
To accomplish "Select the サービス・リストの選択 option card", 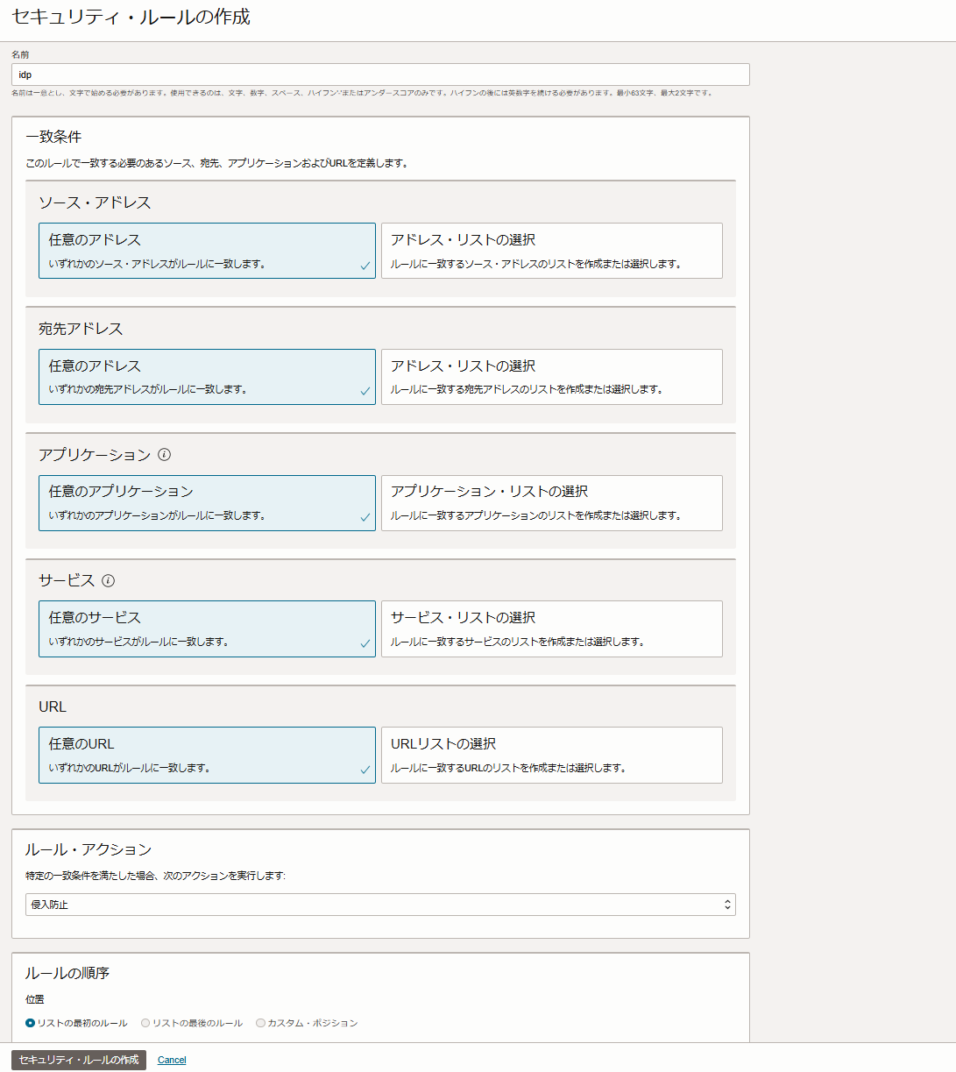I will [x=551, y=628].
